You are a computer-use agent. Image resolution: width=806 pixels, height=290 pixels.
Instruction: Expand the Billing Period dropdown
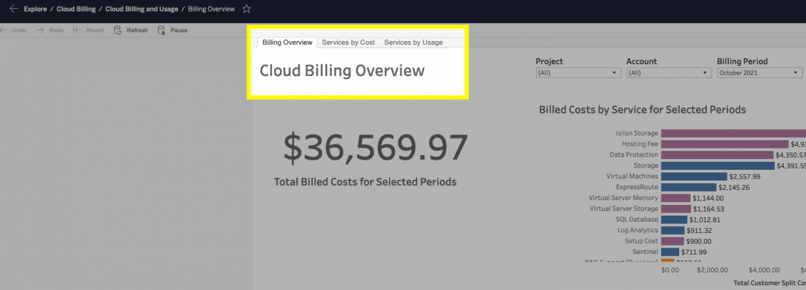pyautogui.click(x=760, y=72)
